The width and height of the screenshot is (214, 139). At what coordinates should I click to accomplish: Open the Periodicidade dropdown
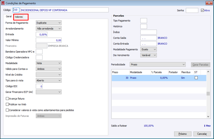[x=158, y=64]
